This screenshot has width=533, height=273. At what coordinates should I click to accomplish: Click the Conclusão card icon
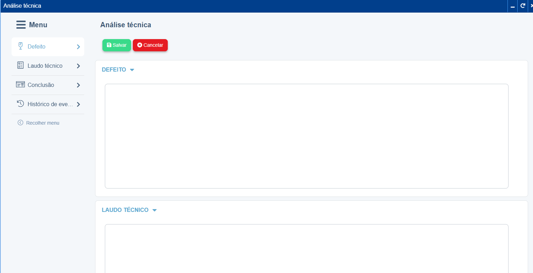[x=20, y=84]
